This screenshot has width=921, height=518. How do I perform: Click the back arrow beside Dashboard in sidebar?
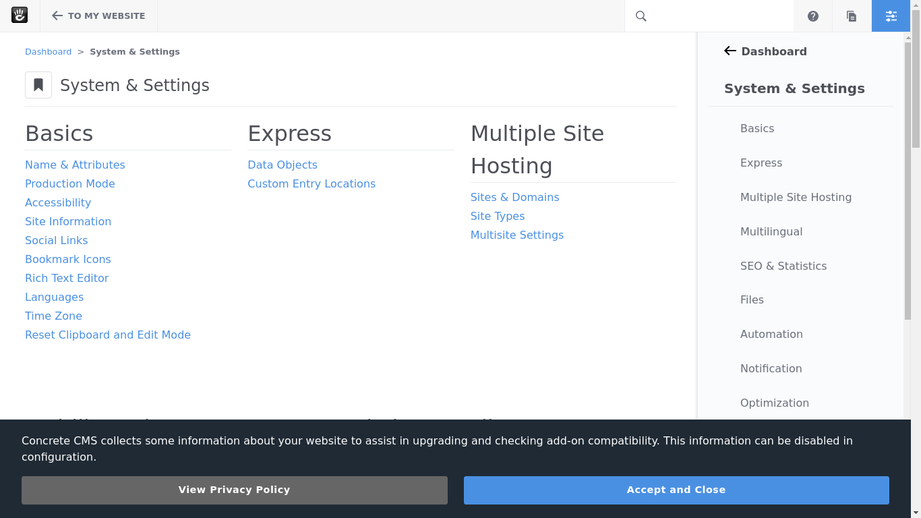[x=730, y=51]
